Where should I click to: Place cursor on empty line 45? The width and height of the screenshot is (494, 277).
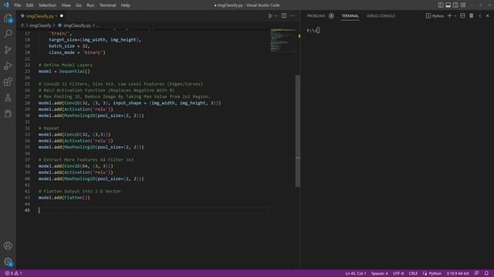pos(154,210)
